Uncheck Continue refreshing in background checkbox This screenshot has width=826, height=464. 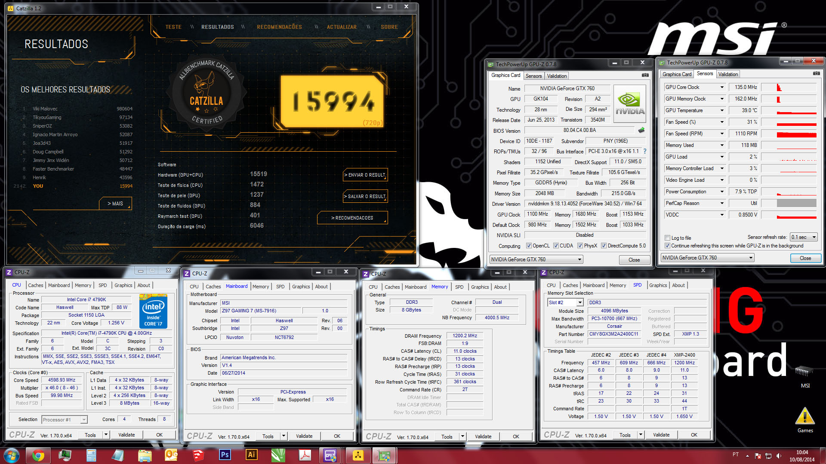(667, 246)
